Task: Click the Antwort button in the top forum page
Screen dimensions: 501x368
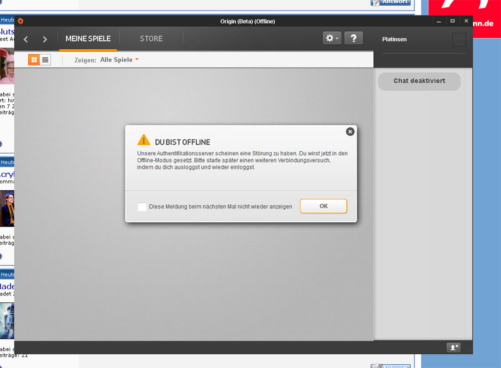Action: 390,3
